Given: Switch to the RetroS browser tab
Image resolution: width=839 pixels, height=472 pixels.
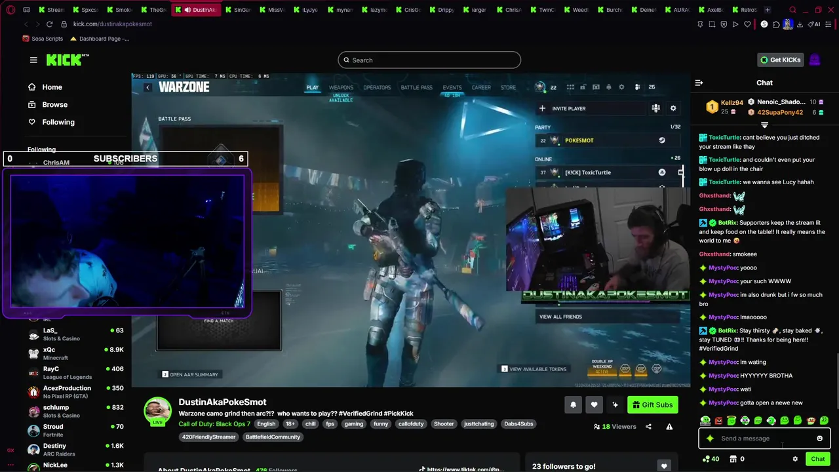Looking at the screenshot, I should pos(745,10).
